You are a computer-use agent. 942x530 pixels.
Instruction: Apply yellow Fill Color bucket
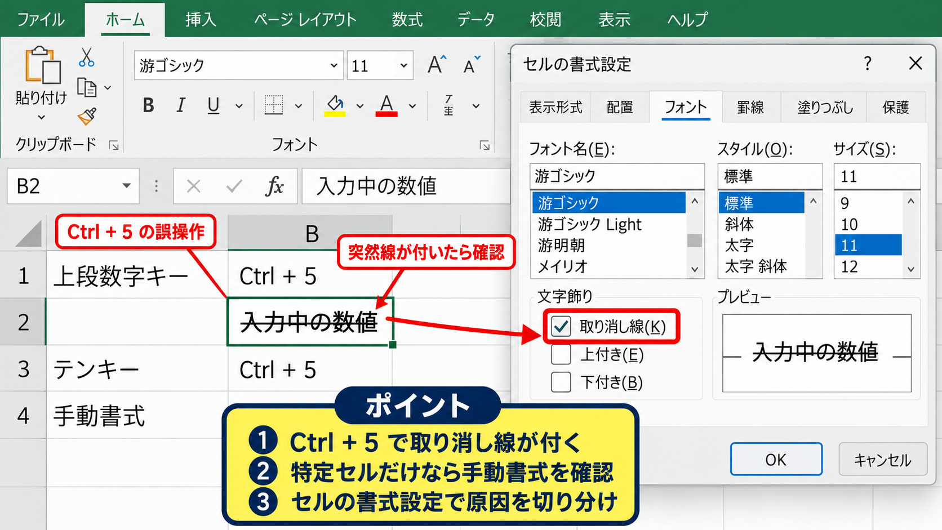(335, 105)
